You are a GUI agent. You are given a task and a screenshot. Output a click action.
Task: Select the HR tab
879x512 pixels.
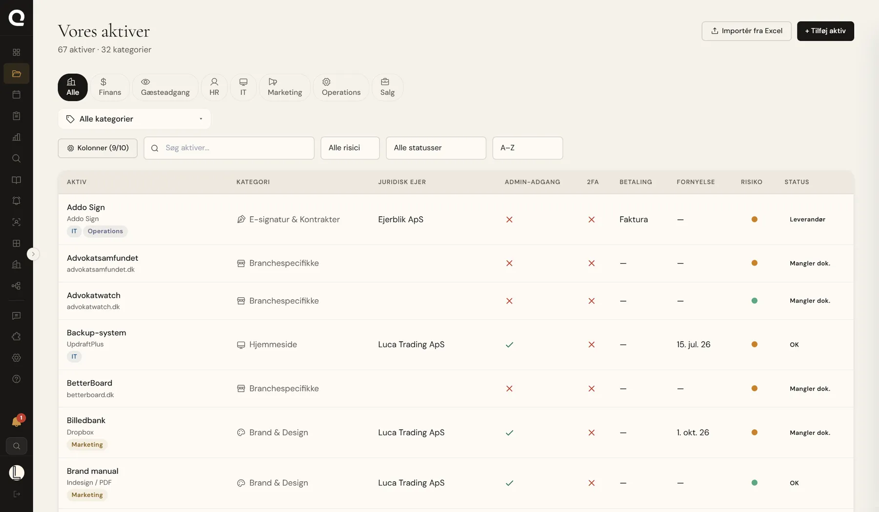coord(214,87)
